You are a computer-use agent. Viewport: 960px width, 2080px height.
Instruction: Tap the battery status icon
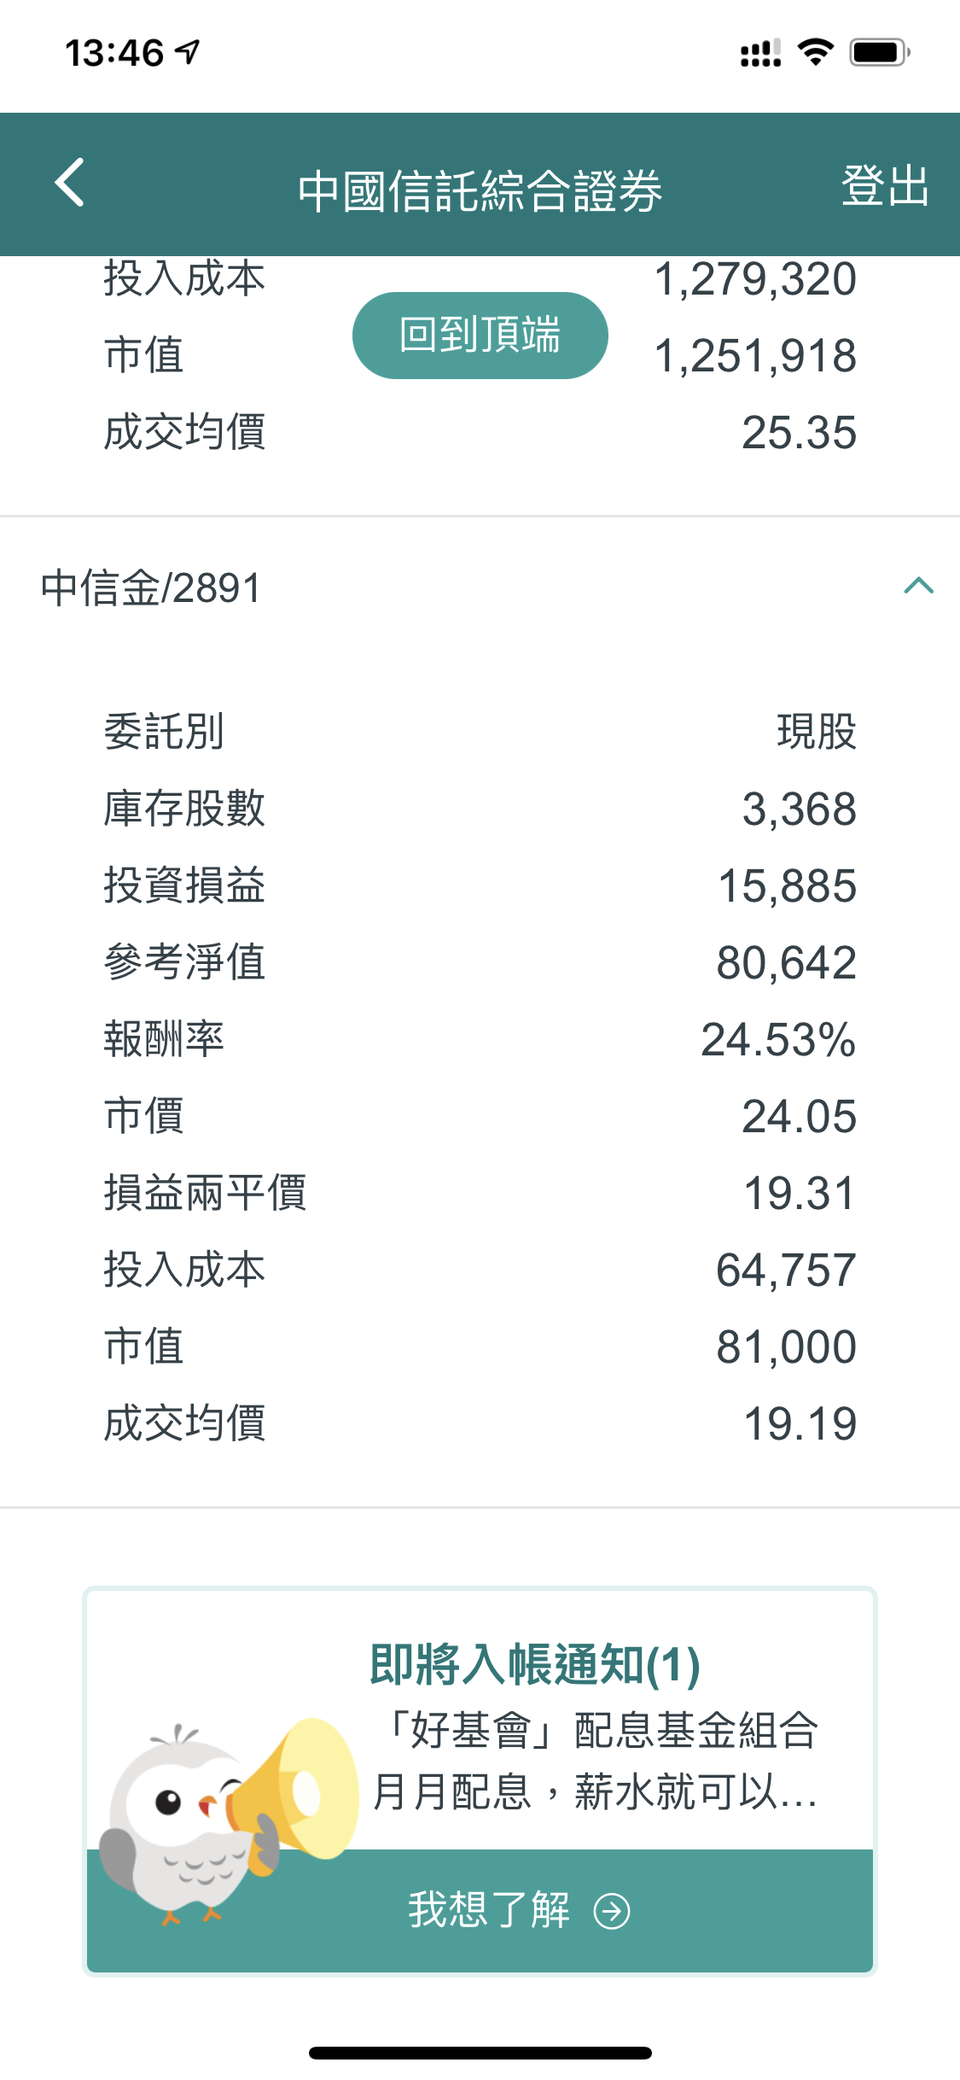pyautogui.click(x=880, y=52)
